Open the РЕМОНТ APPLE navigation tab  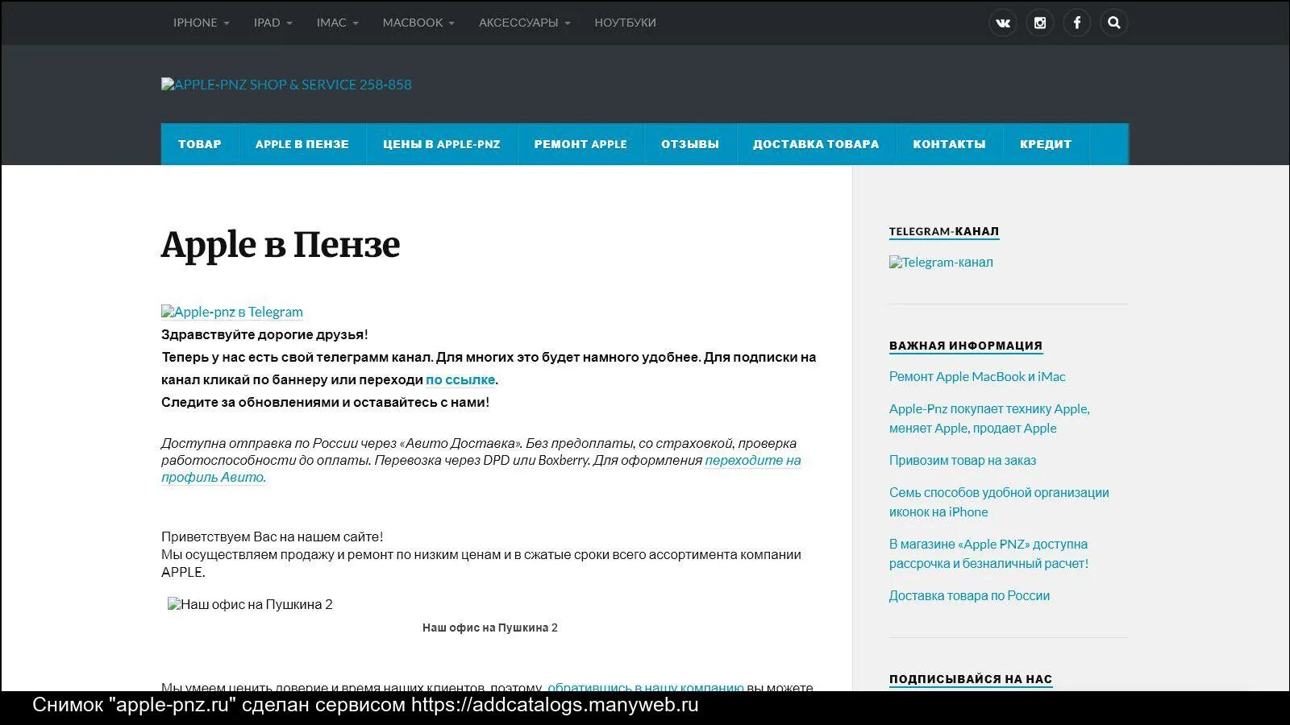click(580, 144)
